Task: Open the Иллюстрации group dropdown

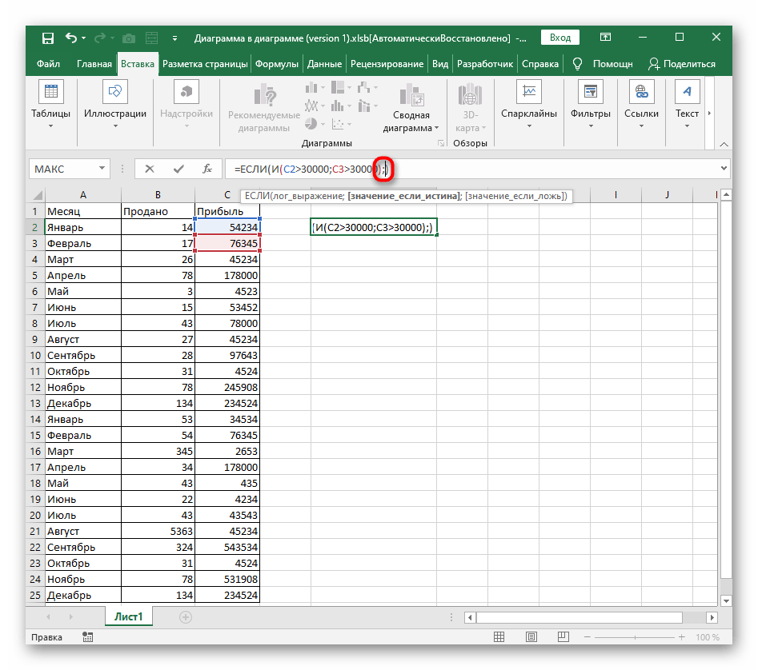Action: 115,106
